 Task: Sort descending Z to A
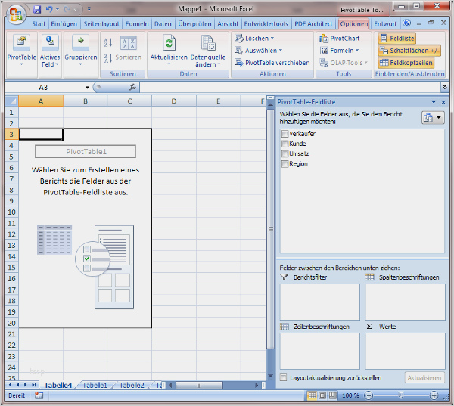point(108,59)
